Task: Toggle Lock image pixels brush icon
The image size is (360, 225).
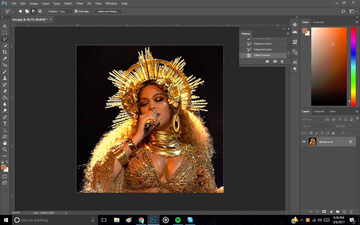Action: [316, 133]
